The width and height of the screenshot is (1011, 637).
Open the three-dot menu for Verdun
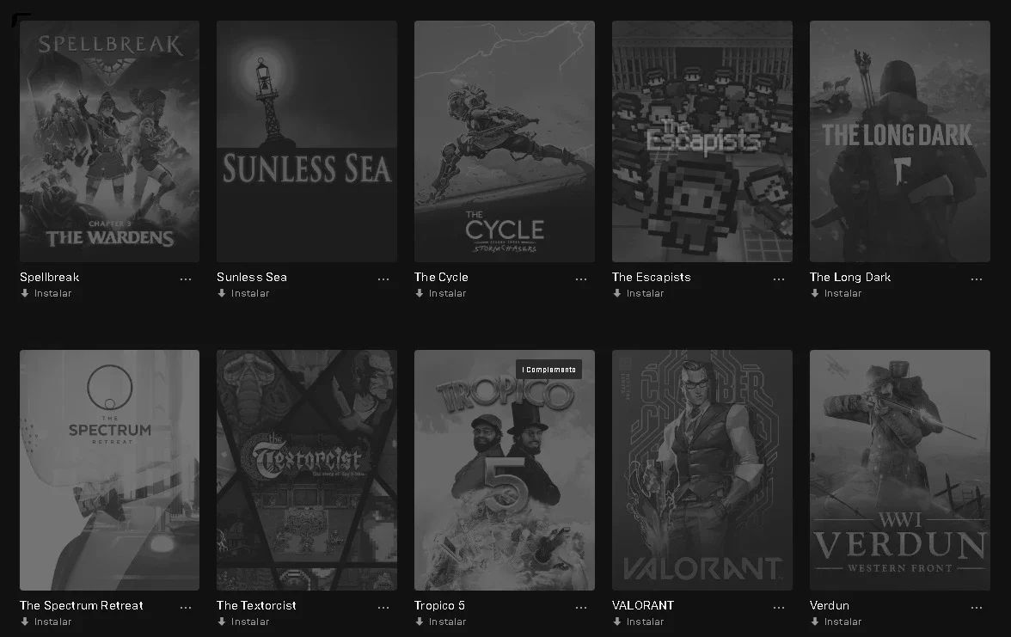(x=977, y=607)
